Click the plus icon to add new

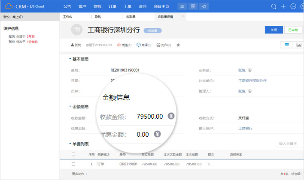point(283,6)
